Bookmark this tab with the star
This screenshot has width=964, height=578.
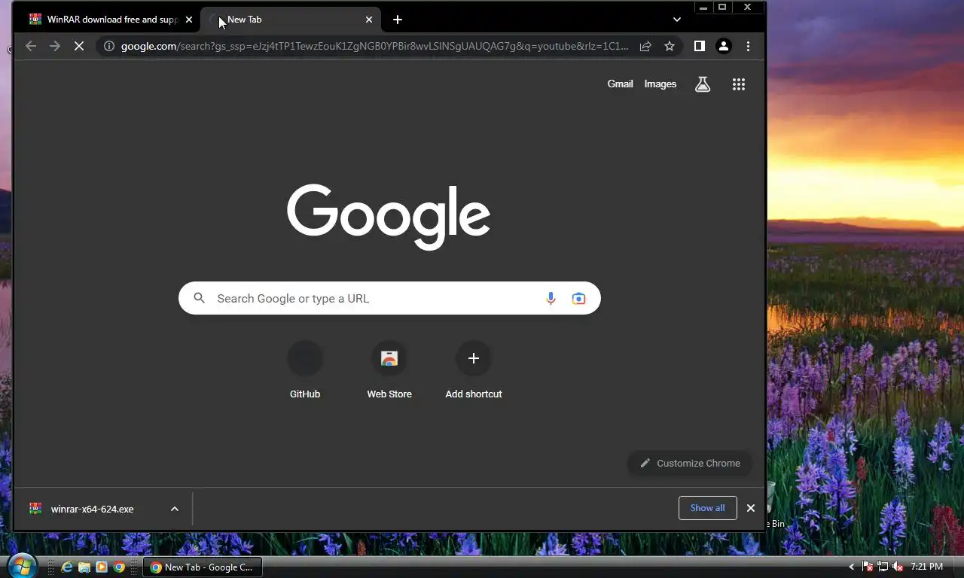tap(670, 46)
